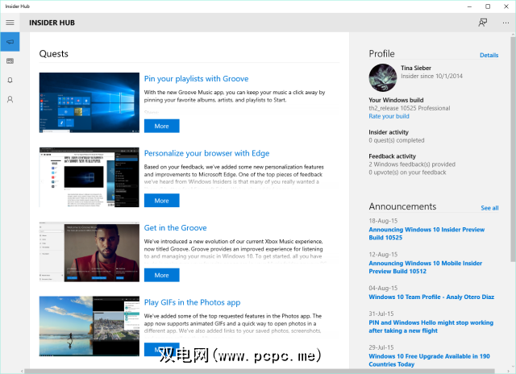Click the feedback icon in header

point(482,23)
